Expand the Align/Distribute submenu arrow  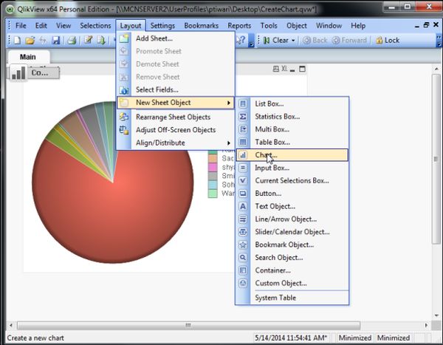click(229, 143)
